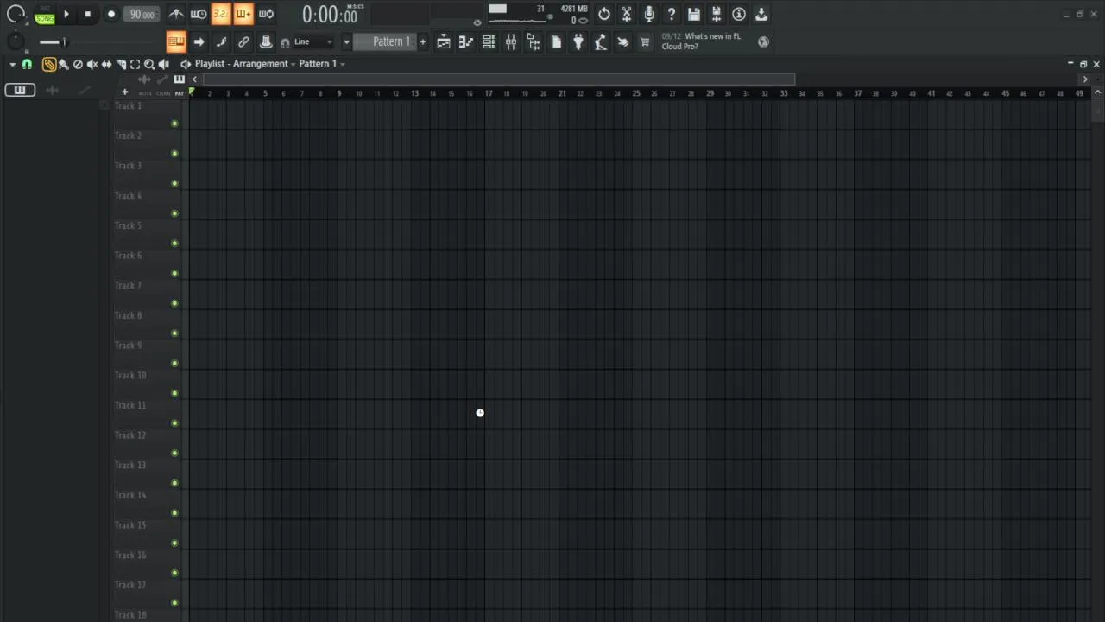Save the project with the floppy icon
This screenshot has height=622, width=1105.
(x=694, y=14)
